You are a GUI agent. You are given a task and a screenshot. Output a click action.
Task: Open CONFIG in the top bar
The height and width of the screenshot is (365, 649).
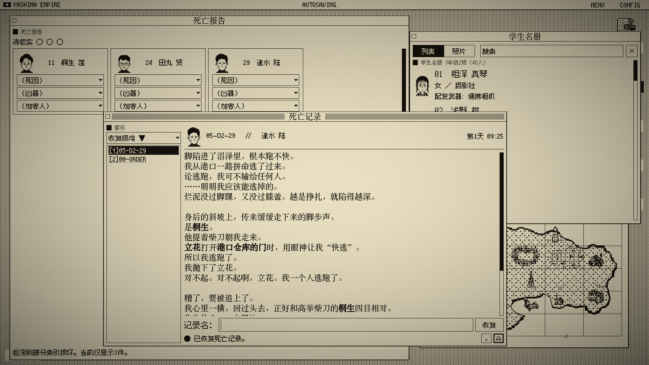(x=630, y=5)
